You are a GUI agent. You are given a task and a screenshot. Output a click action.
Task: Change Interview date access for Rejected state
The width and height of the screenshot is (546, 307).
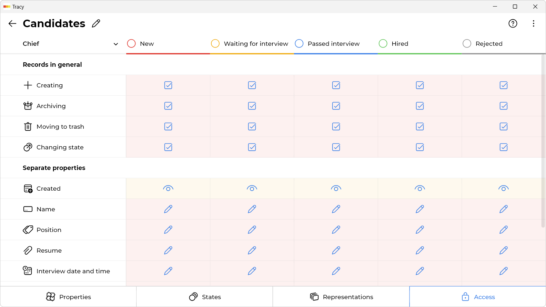tap(504, 271)
